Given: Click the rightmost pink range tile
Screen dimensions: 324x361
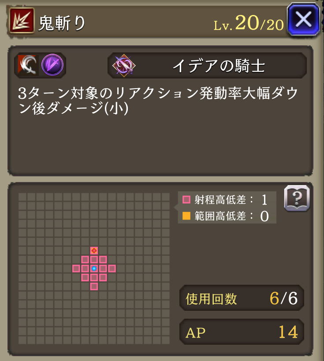Looking at the screenshot, I should point(112,268).
